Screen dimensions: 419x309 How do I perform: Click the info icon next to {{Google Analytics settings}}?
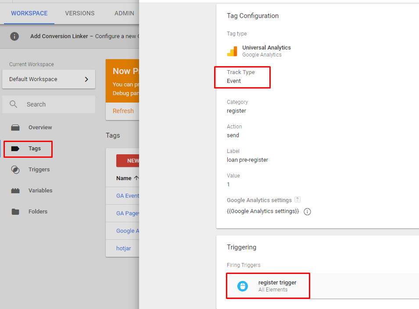pos(307,212)
